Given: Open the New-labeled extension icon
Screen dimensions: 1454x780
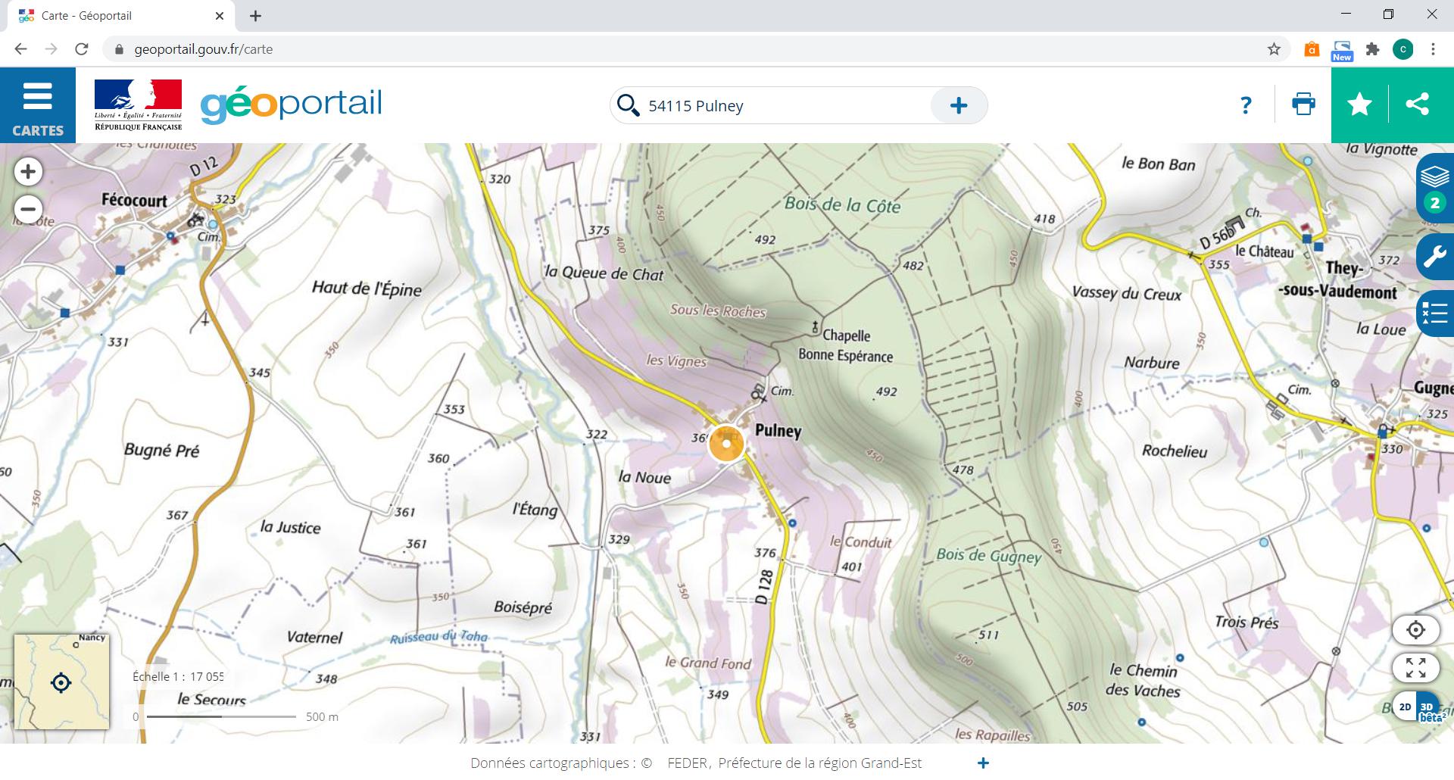Looking at the screenshot, I should click(x=1342, y=50).
